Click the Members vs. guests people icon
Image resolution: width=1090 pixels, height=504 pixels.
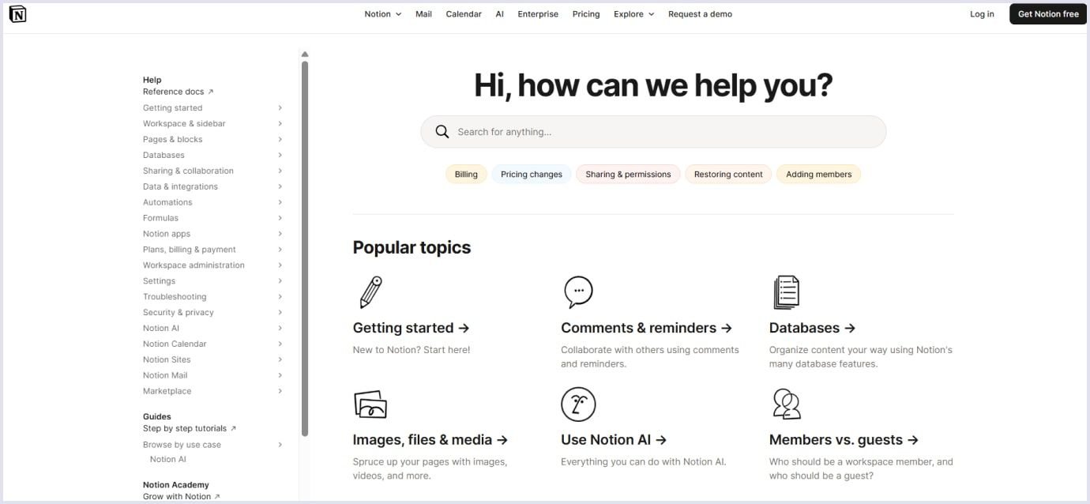(x=786, y=404)
